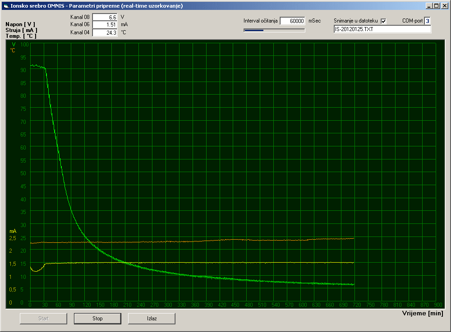The image size is (451, 332).
Task: Click the '2,5' label on the mA scale
Action: (x=13, y=238)
